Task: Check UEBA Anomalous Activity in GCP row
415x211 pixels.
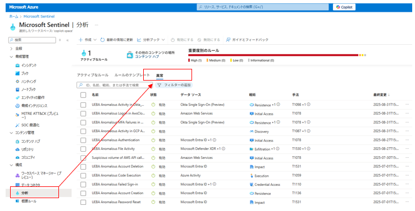Action: (83, 132)
